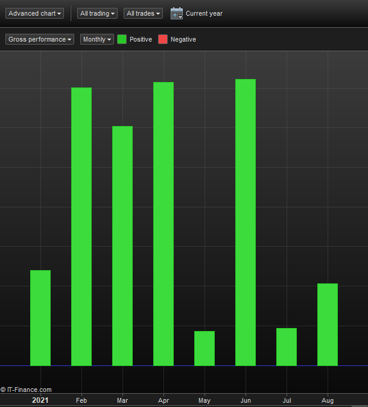
Task: Click the calendar date range icon
Action: tap(177, 13)
